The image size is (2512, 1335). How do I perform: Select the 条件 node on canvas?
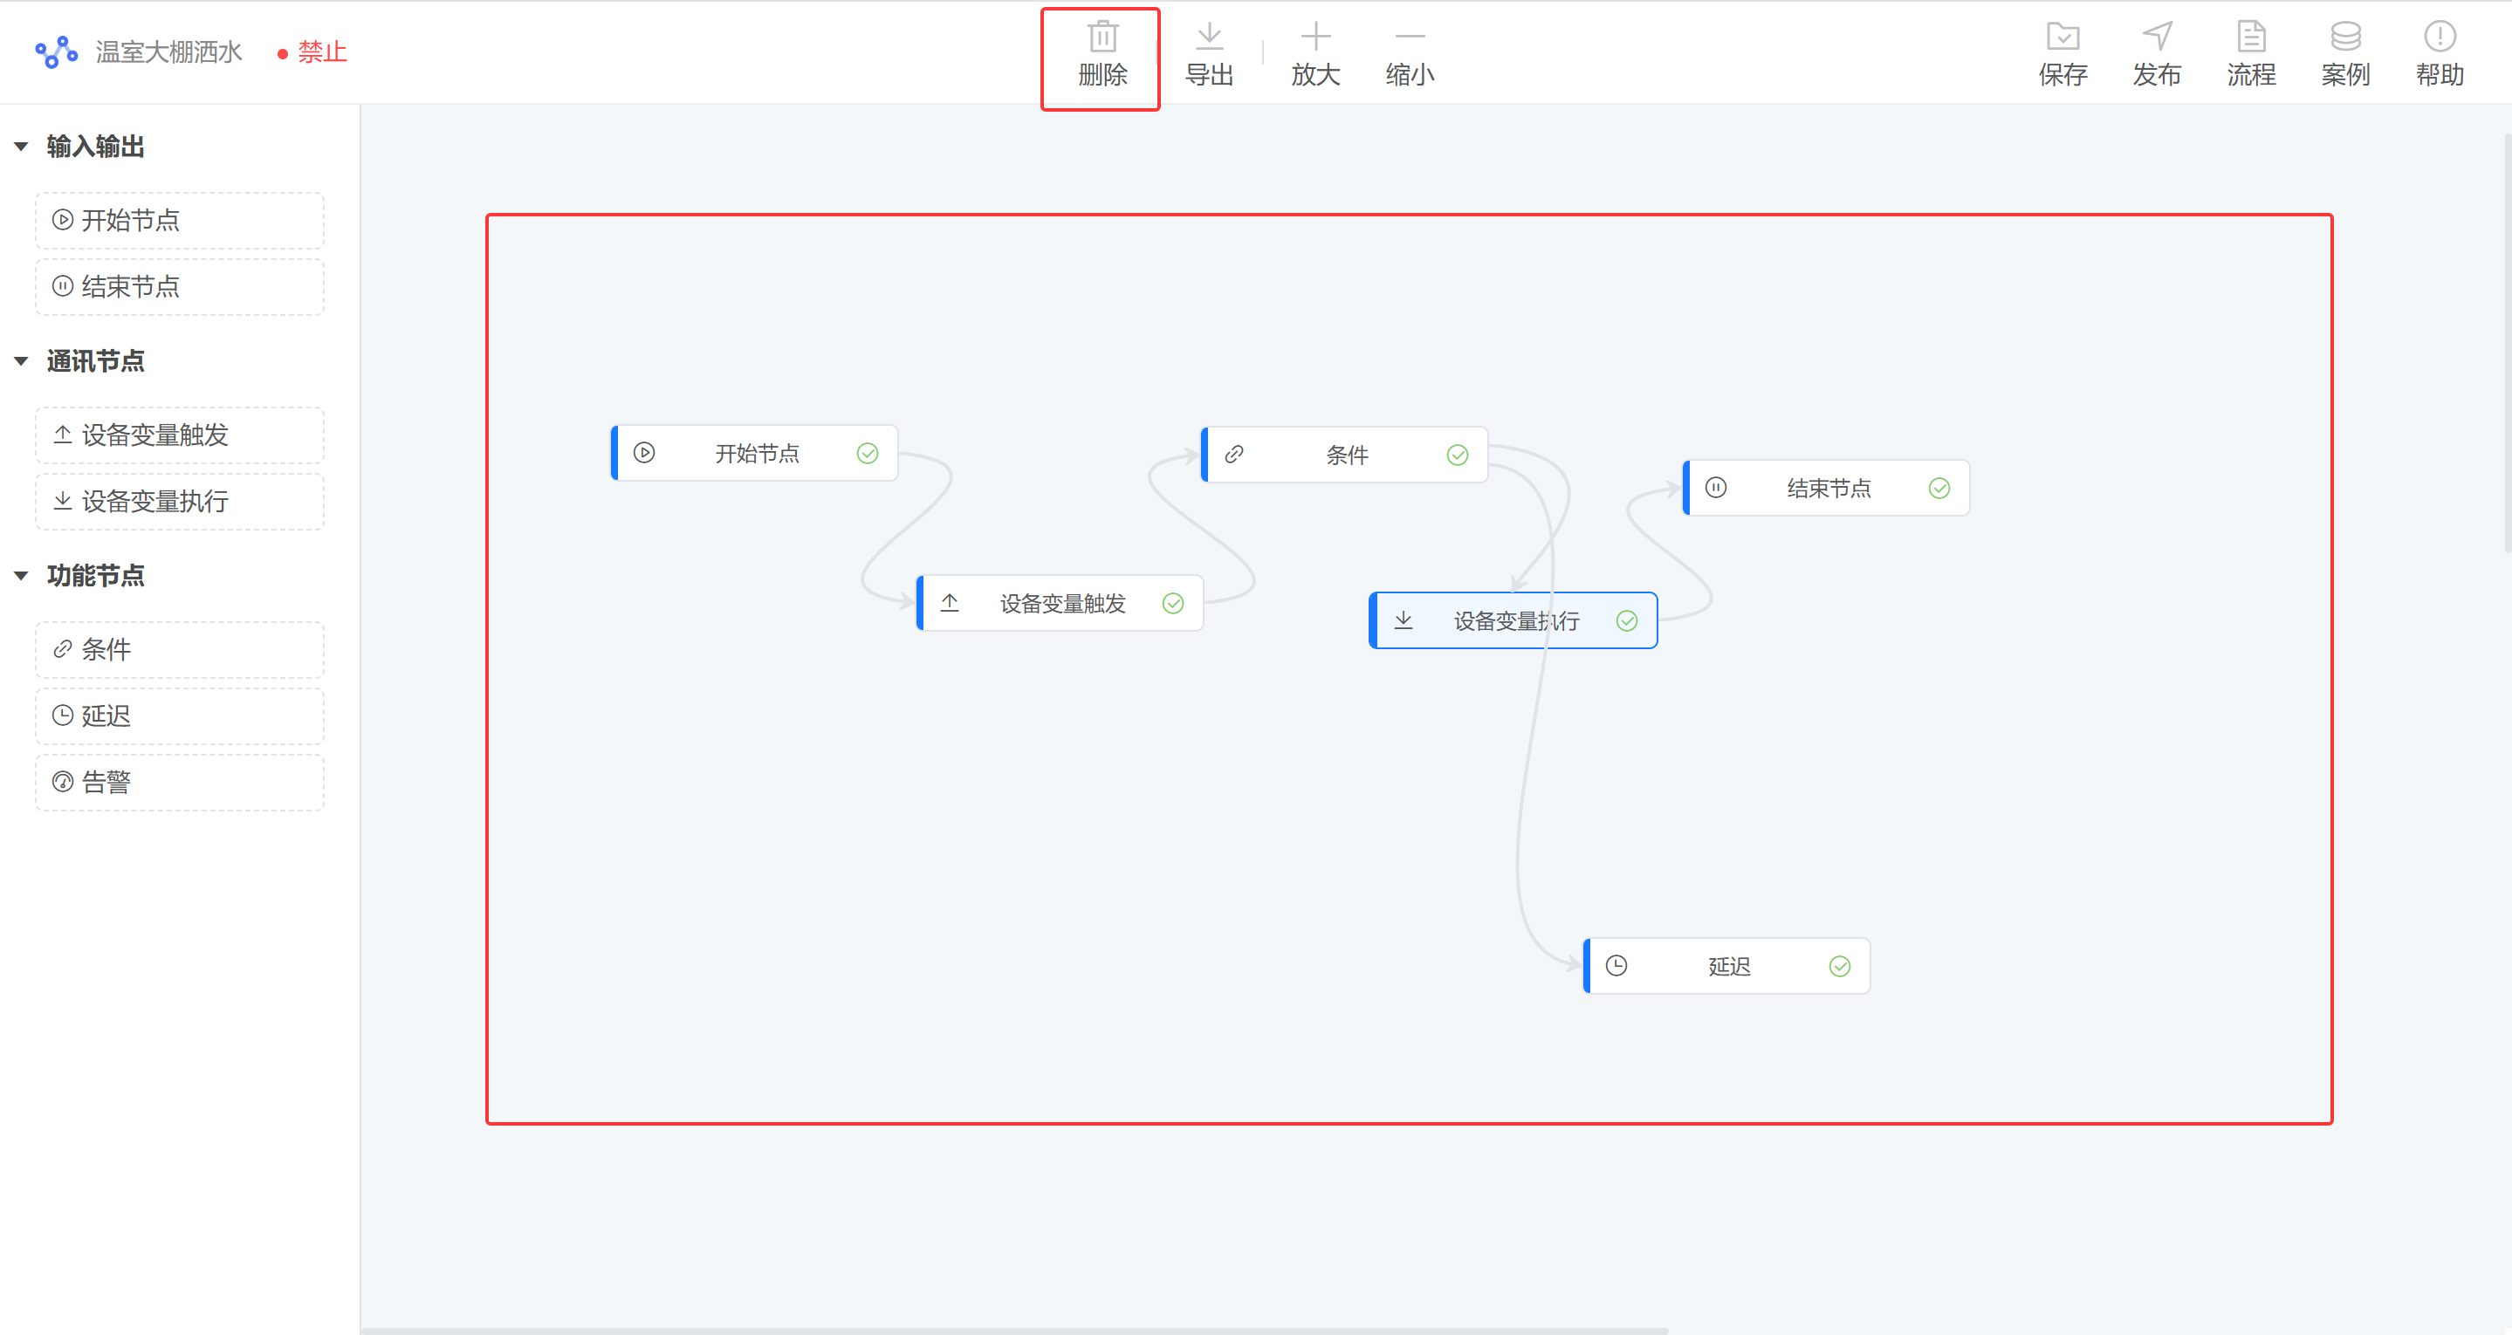(x=1345, y=455)
